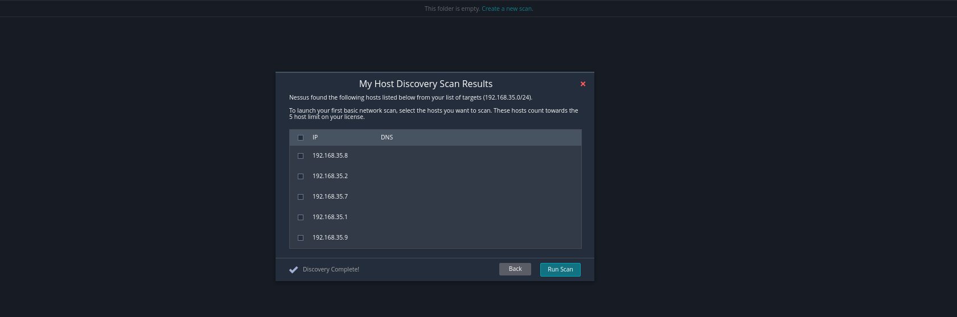Viewport: 957px width, 317px height.
Task: Select the checkbox for host 192.168.35.2
Action: pyautogui.click(x=301, y=176)
